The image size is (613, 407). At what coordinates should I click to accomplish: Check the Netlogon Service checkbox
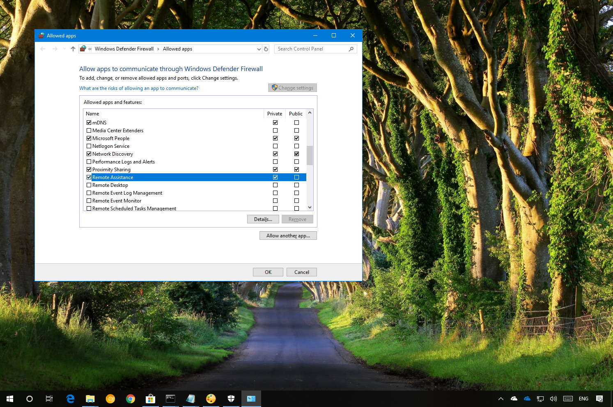pos(89,146)
